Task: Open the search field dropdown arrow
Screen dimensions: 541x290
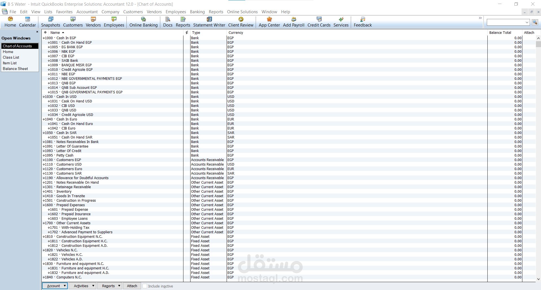Action: click(527, 22)
